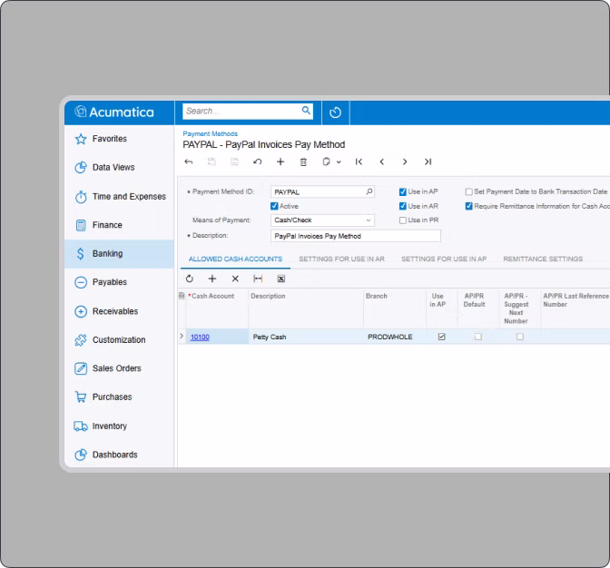
Task: Go to the first record
Action: [359, 162]
